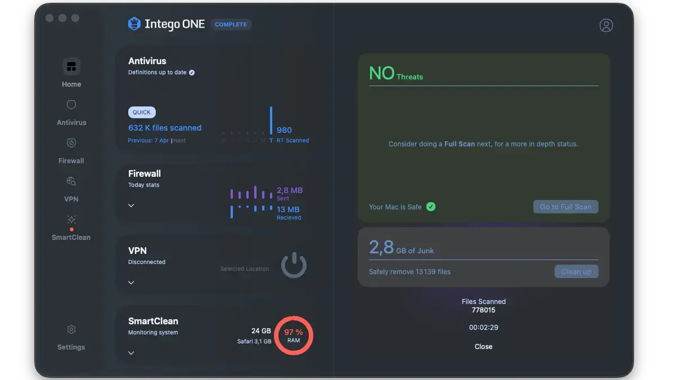Open the Next scheduled scan link
Image resolution: width=675 pixels, height=380 pixels.
[180, 140]
